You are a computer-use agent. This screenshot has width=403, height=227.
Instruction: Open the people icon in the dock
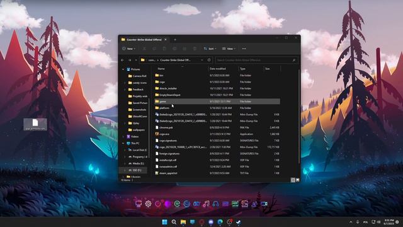(254, 204)
